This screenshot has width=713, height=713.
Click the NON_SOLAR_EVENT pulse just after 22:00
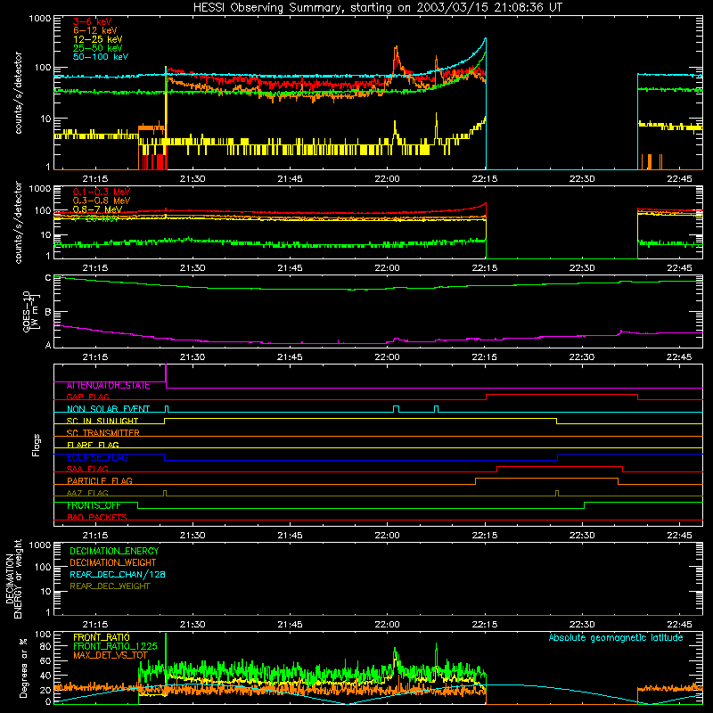tap(396, 409)
